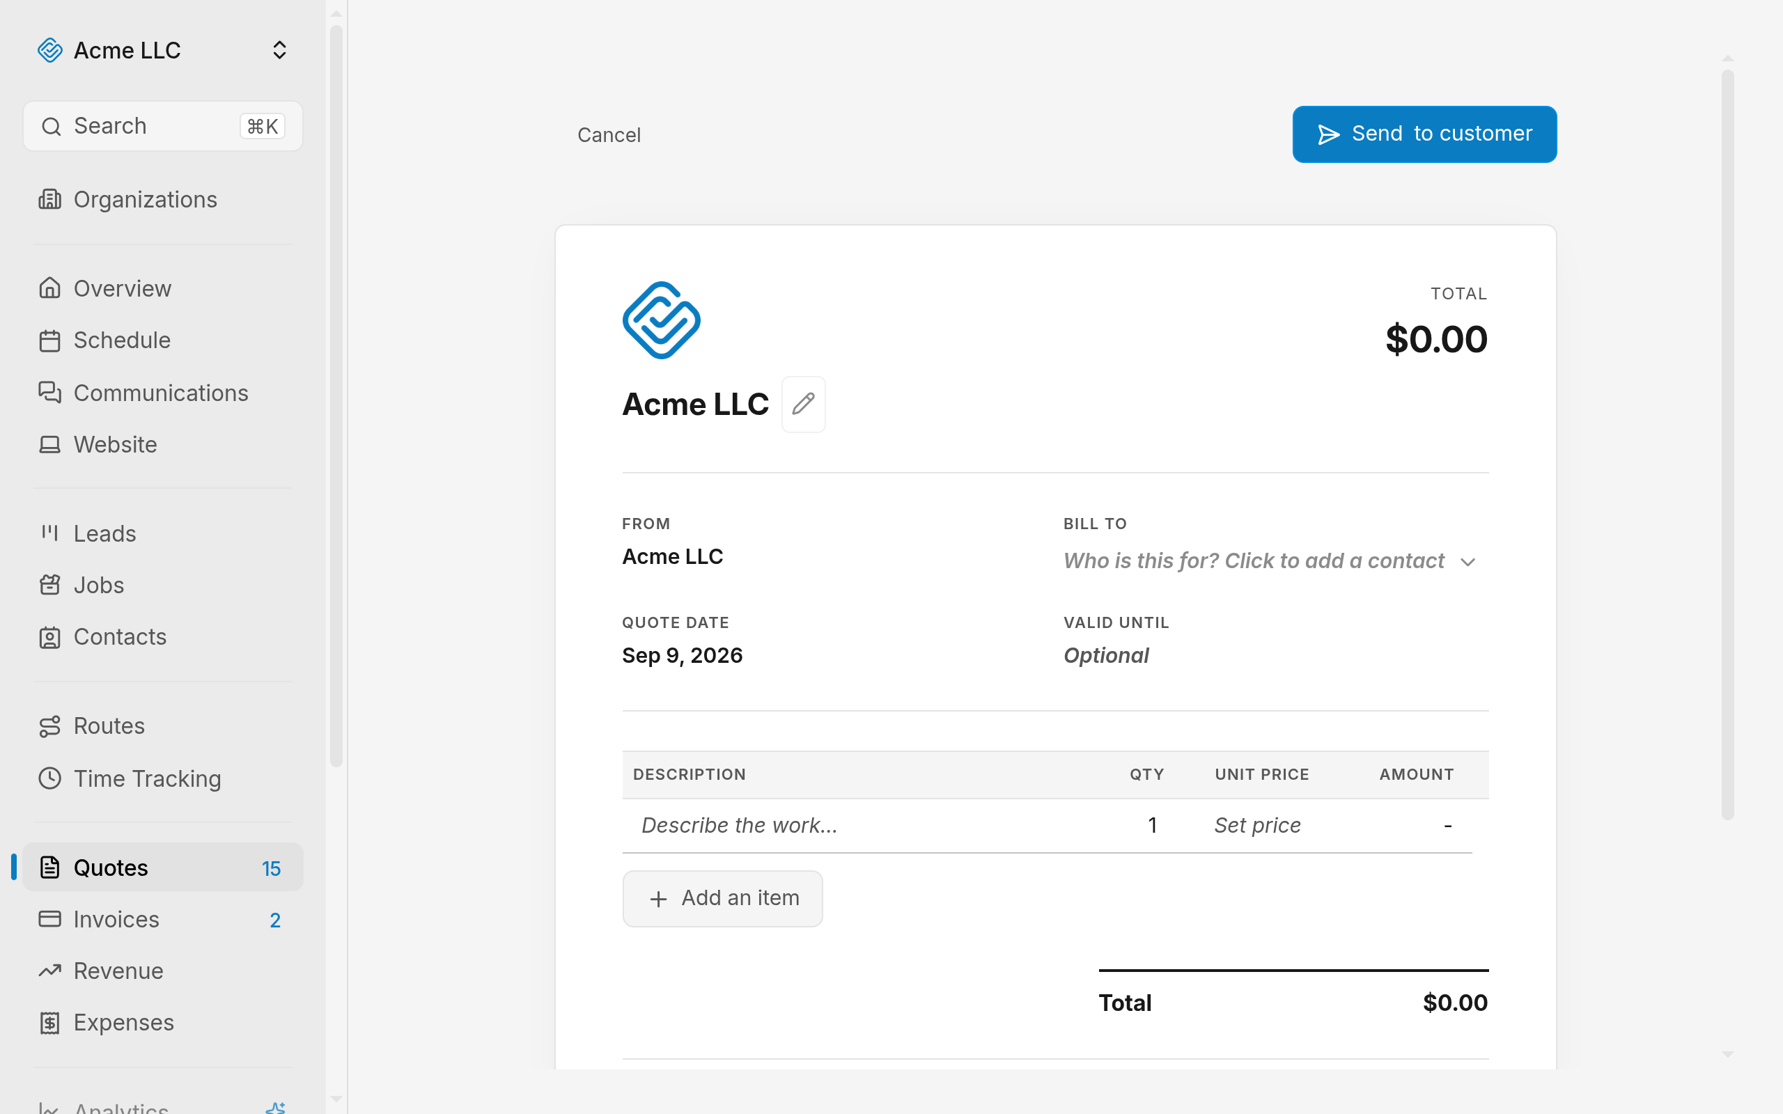Select the Time Tracking menu label
Viewport: 1783px width, 1114px height.
click(148, 779)
